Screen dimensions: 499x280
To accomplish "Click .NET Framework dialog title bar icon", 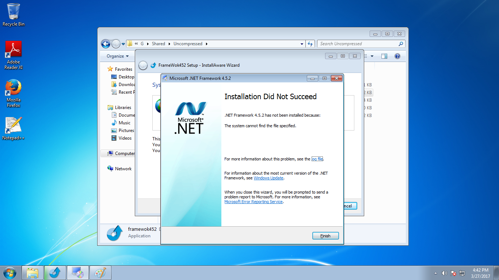I will pyautogui.click(x=165, y=78).
